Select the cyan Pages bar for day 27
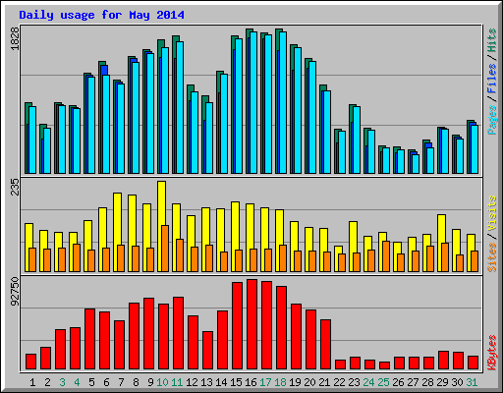 click(x=416, y=164)
